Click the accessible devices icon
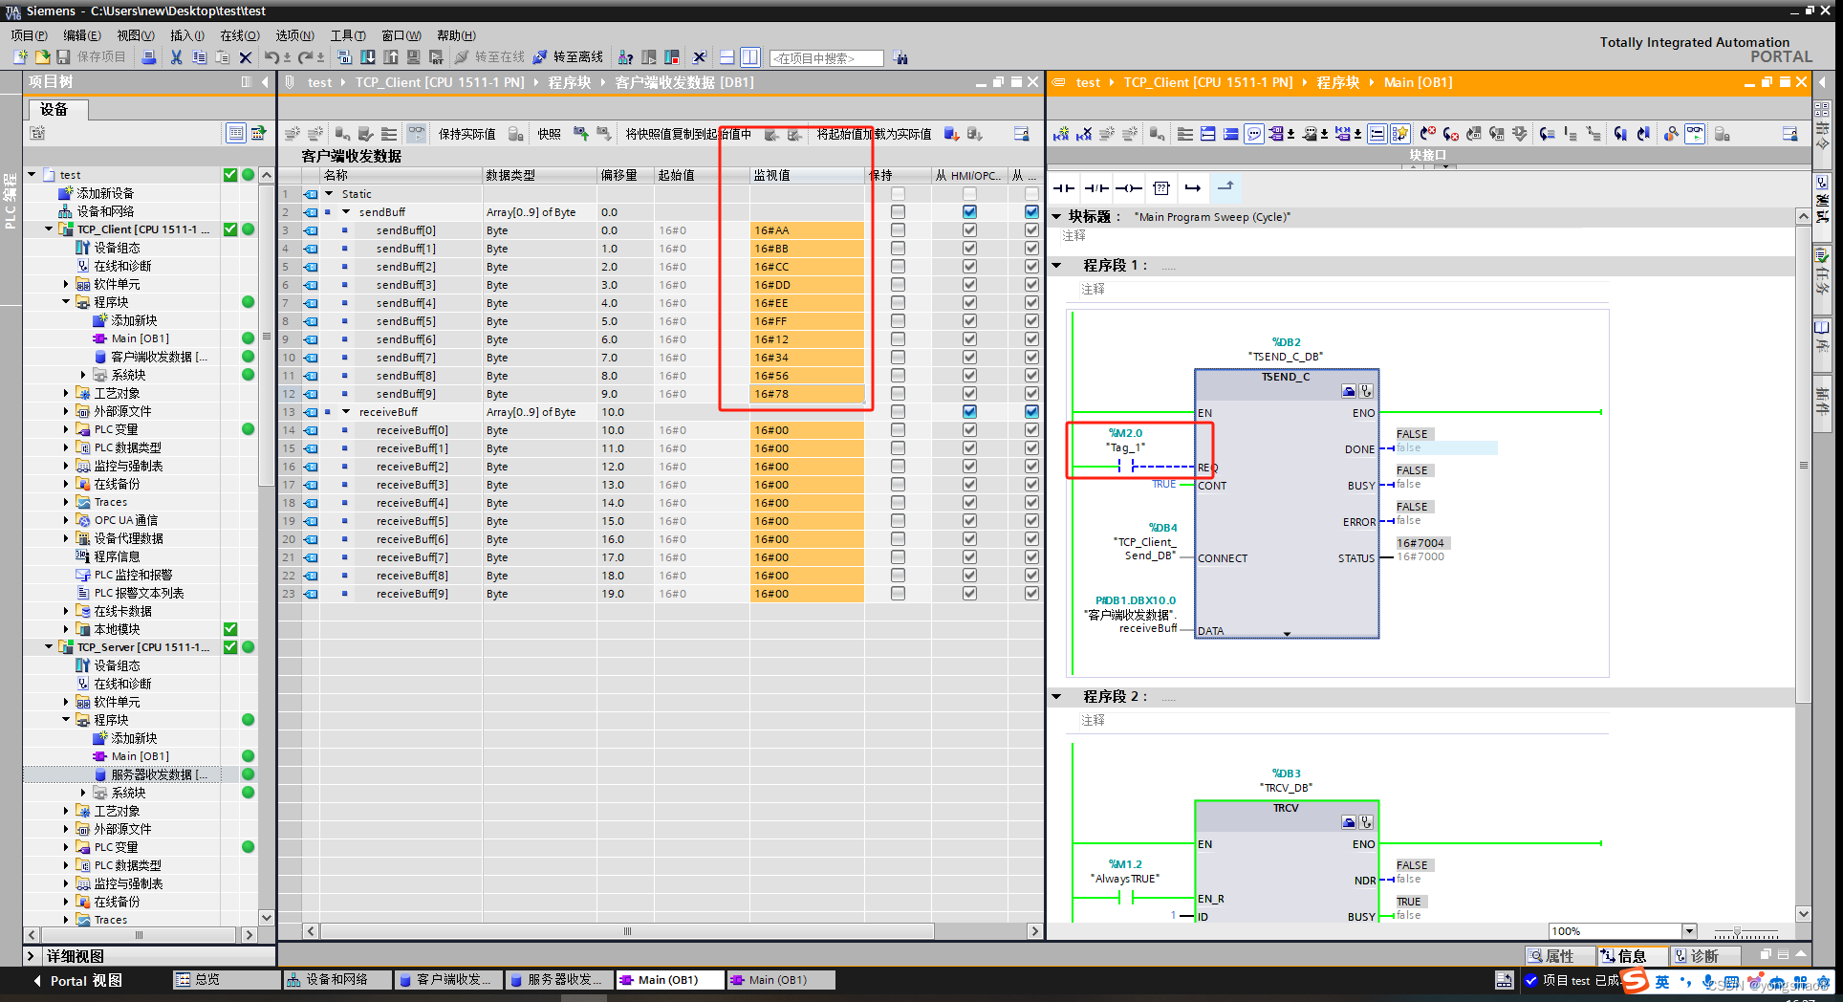 tap(626, 57)
